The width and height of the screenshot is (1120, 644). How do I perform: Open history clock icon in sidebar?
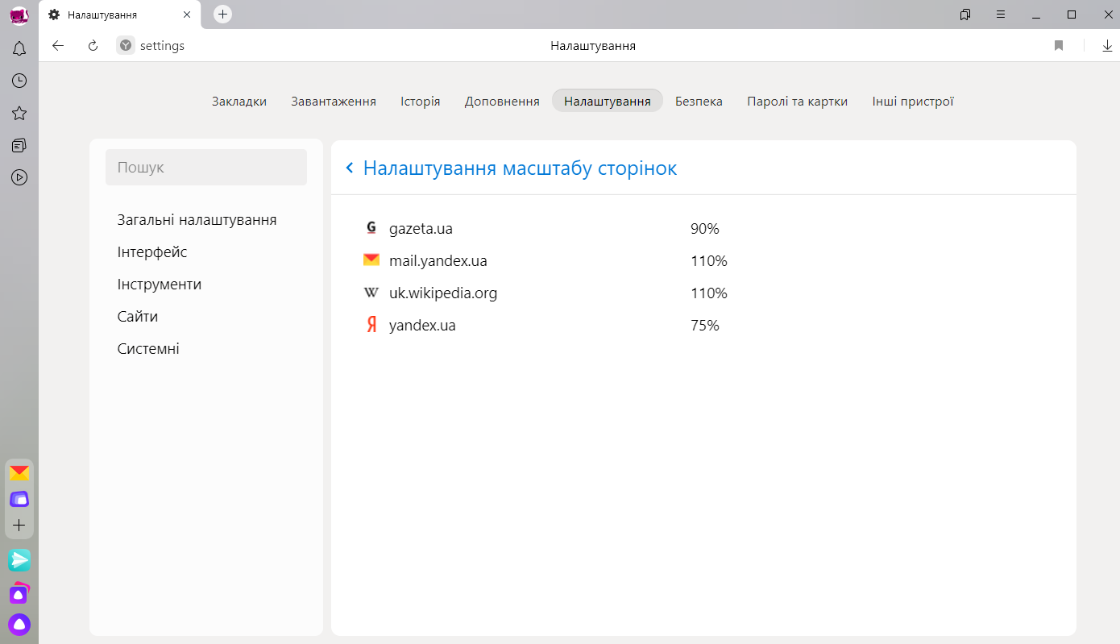click(x=19, y=81)
